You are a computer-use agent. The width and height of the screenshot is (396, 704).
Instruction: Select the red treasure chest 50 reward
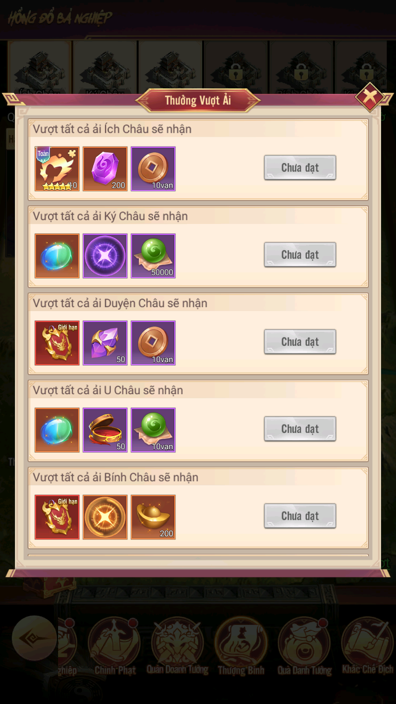(105, 430)
